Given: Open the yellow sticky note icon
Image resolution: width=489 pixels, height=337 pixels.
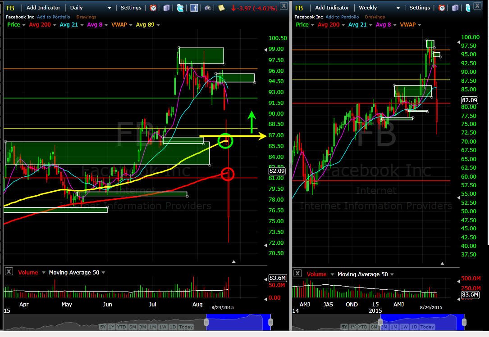Looking at the screenshot, I should [x=221, y=8].
